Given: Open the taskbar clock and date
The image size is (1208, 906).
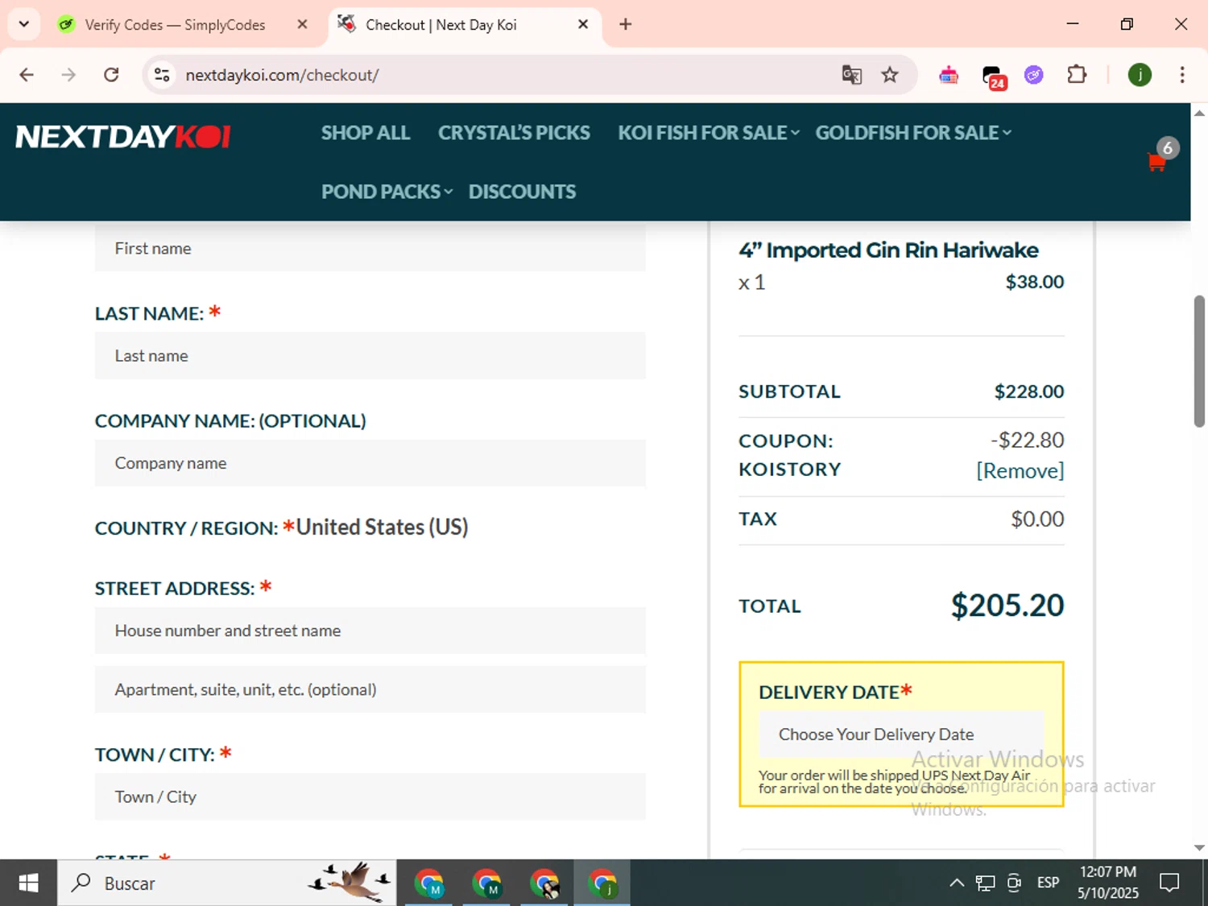Looking at the screenshot, I should tap(1108, 883).
